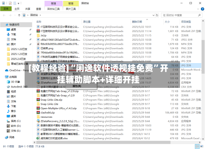
Task: Go back with the Back arrow
Action: [x=4, y=15]
